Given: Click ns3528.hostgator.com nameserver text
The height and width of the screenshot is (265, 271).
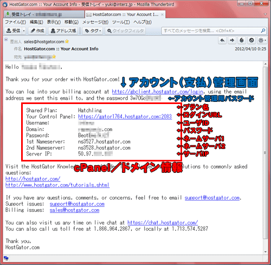Looking at the screenshot, I should tap(104, 148).
